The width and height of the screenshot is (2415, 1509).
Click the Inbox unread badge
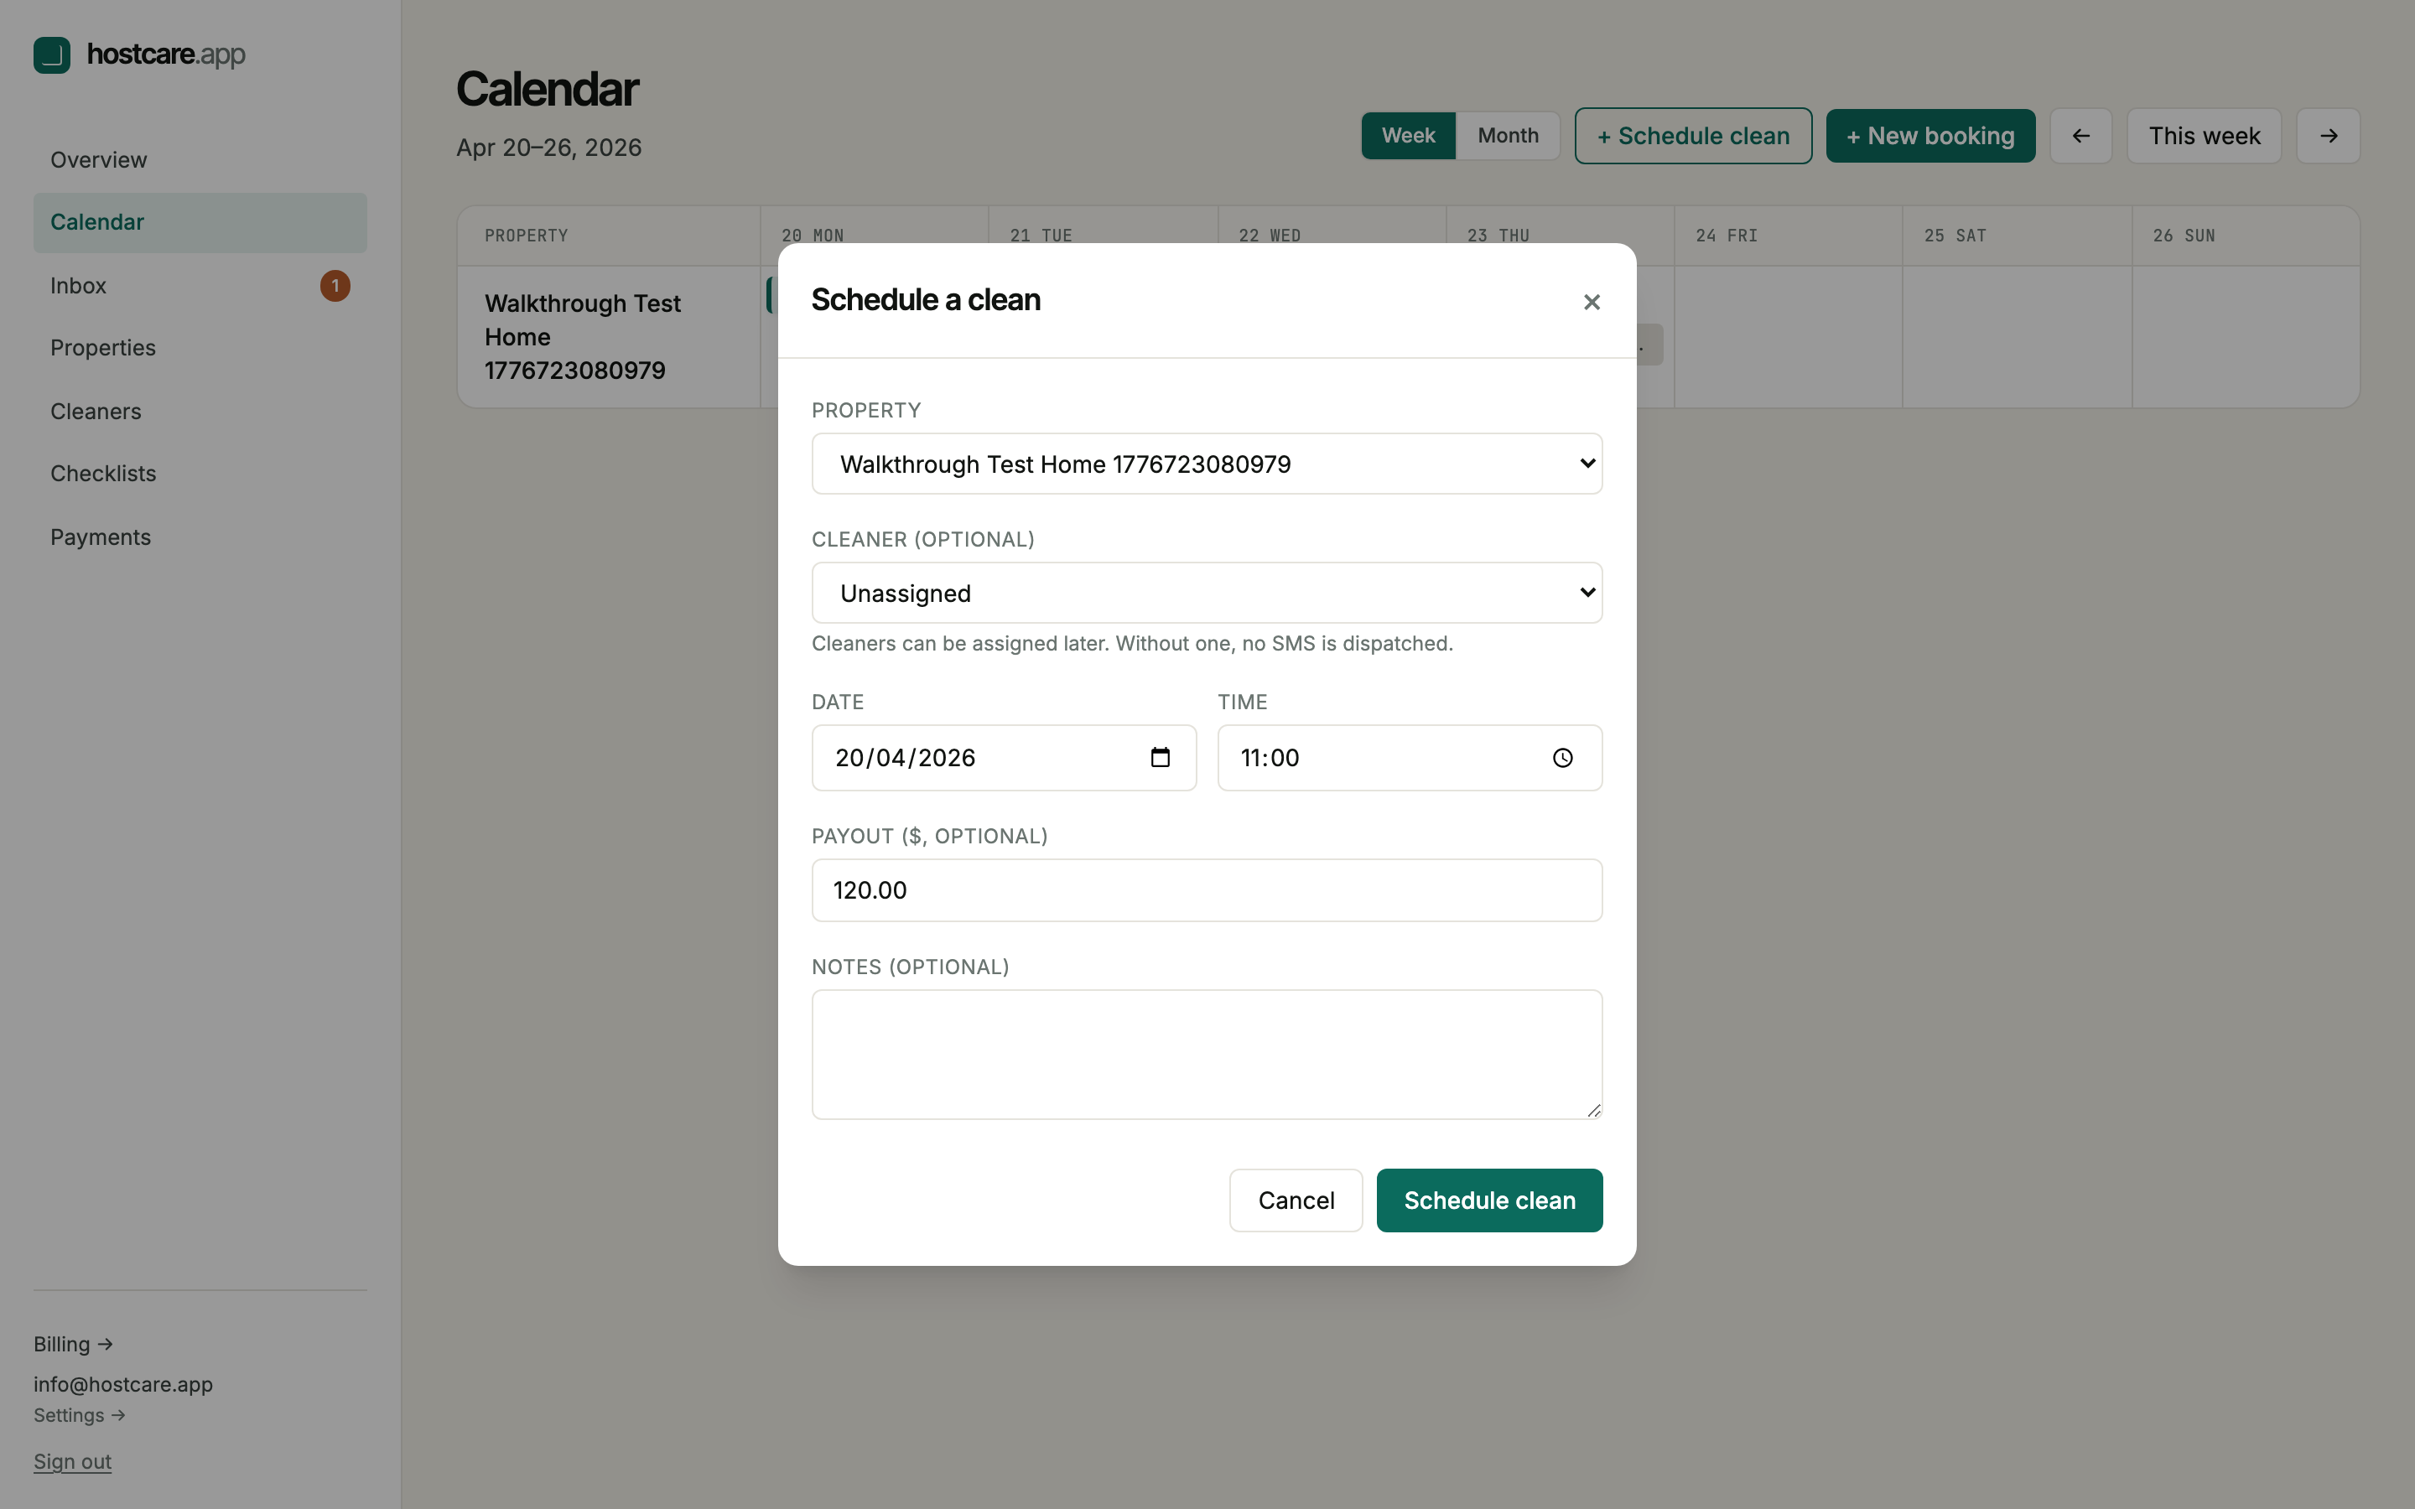click(335, 287)
